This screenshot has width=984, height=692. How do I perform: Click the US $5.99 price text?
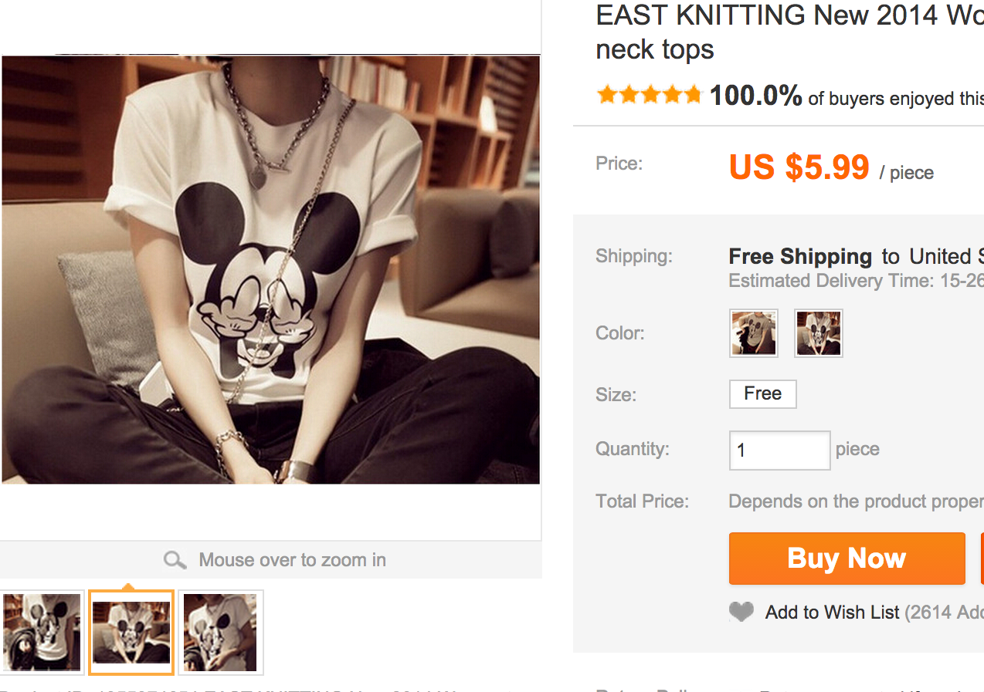click(x=799, y=167)
